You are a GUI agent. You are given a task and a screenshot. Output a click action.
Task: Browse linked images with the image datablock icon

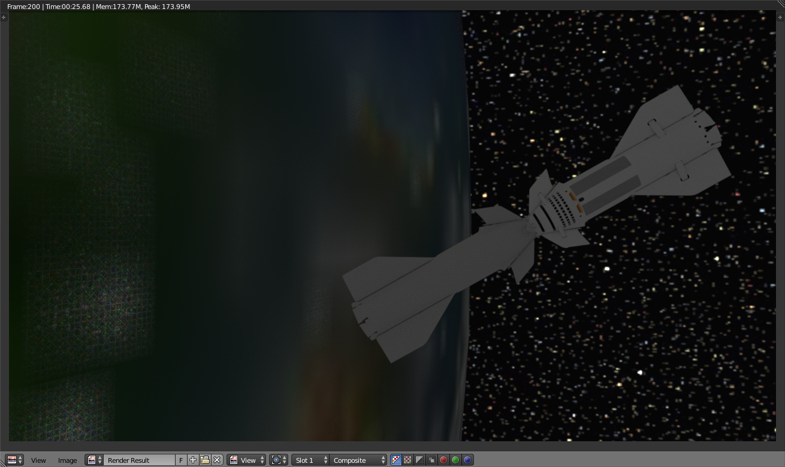(94, 460)
